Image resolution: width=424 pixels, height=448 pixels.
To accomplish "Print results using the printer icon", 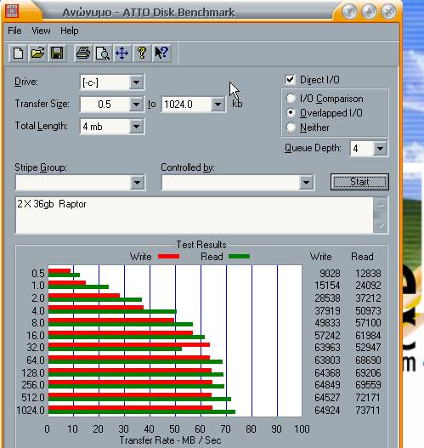I will (83, 54).
